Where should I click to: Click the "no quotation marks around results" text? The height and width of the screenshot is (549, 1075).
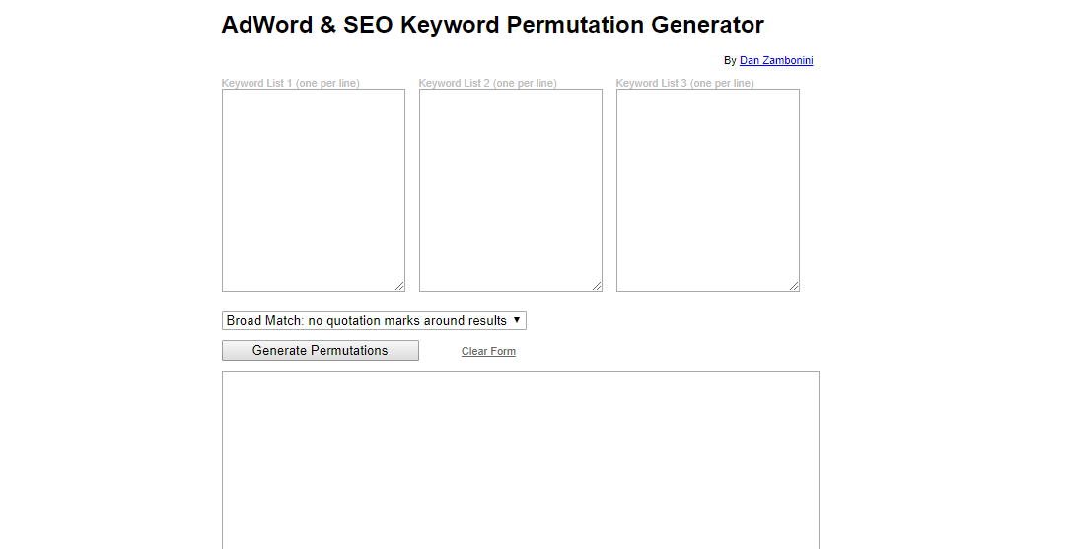(407, 321)
